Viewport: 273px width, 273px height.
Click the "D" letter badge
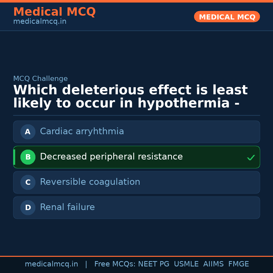[28, 208]
